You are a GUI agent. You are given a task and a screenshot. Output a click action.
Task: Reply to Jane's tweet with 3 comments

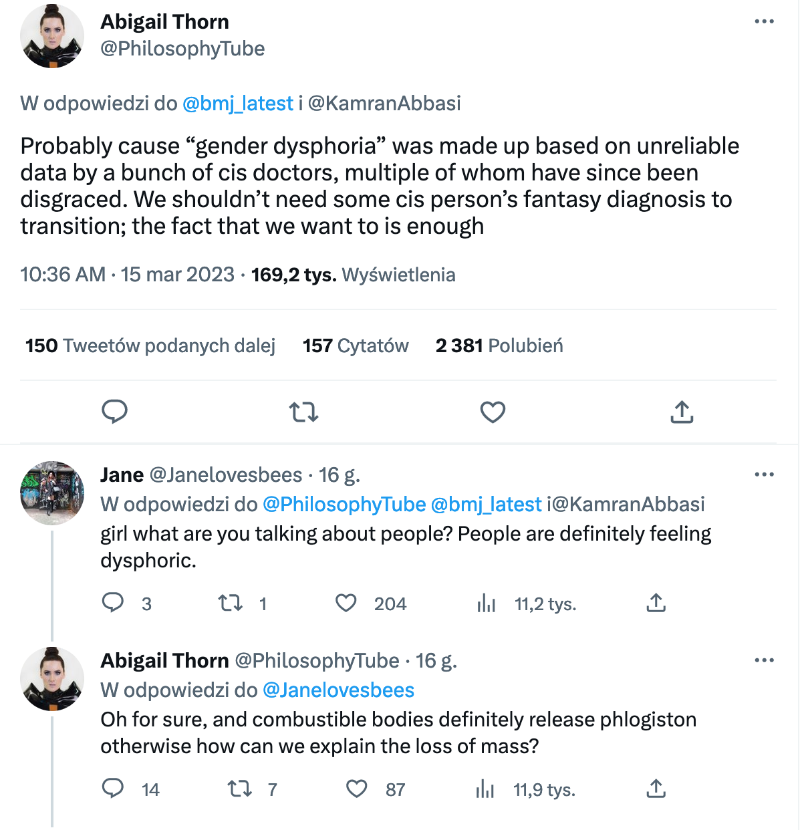coord(126,603)
